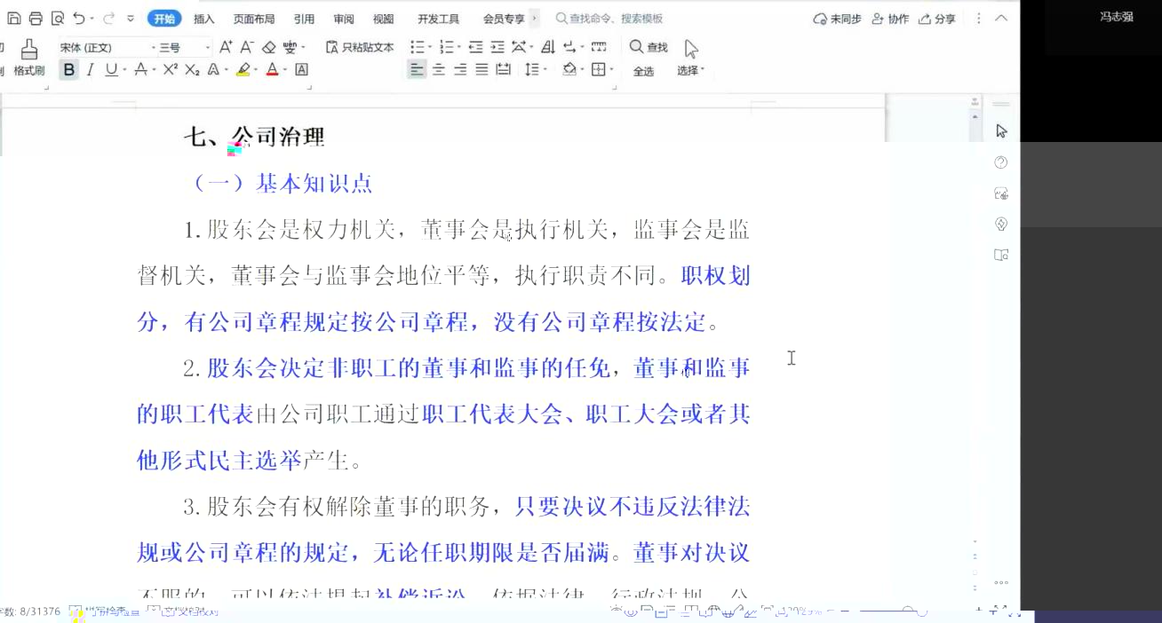Select align left paragraph button
This screenshot has height=623, width=1162.
tap(417, 69)
